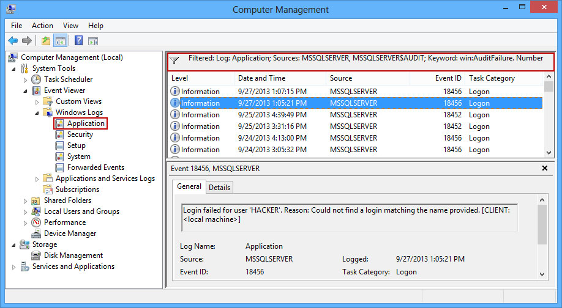Select the General tab
562x308 pixels.
(x=189, y=186)
